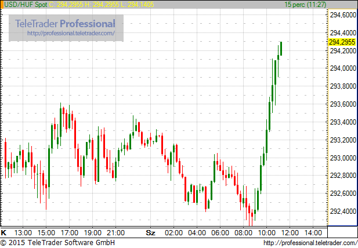Click the 02:00 time axis label
The height and width of the screenshot is (248, 358).
click(x=173, y=233)
